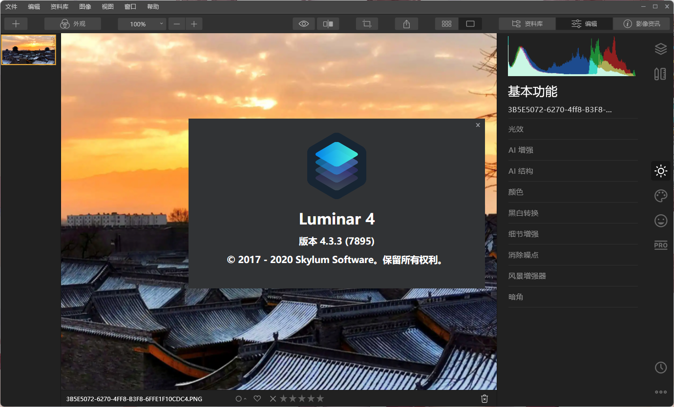
Task: Open the 影像资讯 info tab
Action: pyautogui.click(x=641, y=24)
